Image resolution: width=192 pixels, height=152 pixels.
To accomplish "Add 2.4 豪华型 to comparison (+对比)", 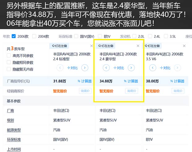I will [x=119, y=68].
